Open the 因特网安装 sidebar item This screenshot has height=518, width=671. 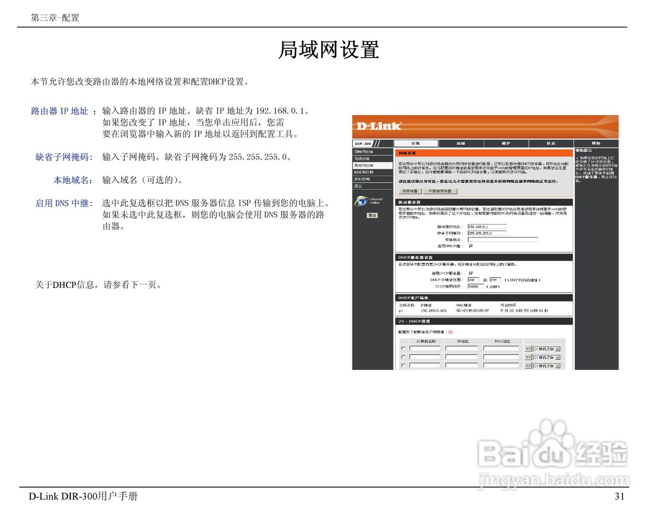373,152
